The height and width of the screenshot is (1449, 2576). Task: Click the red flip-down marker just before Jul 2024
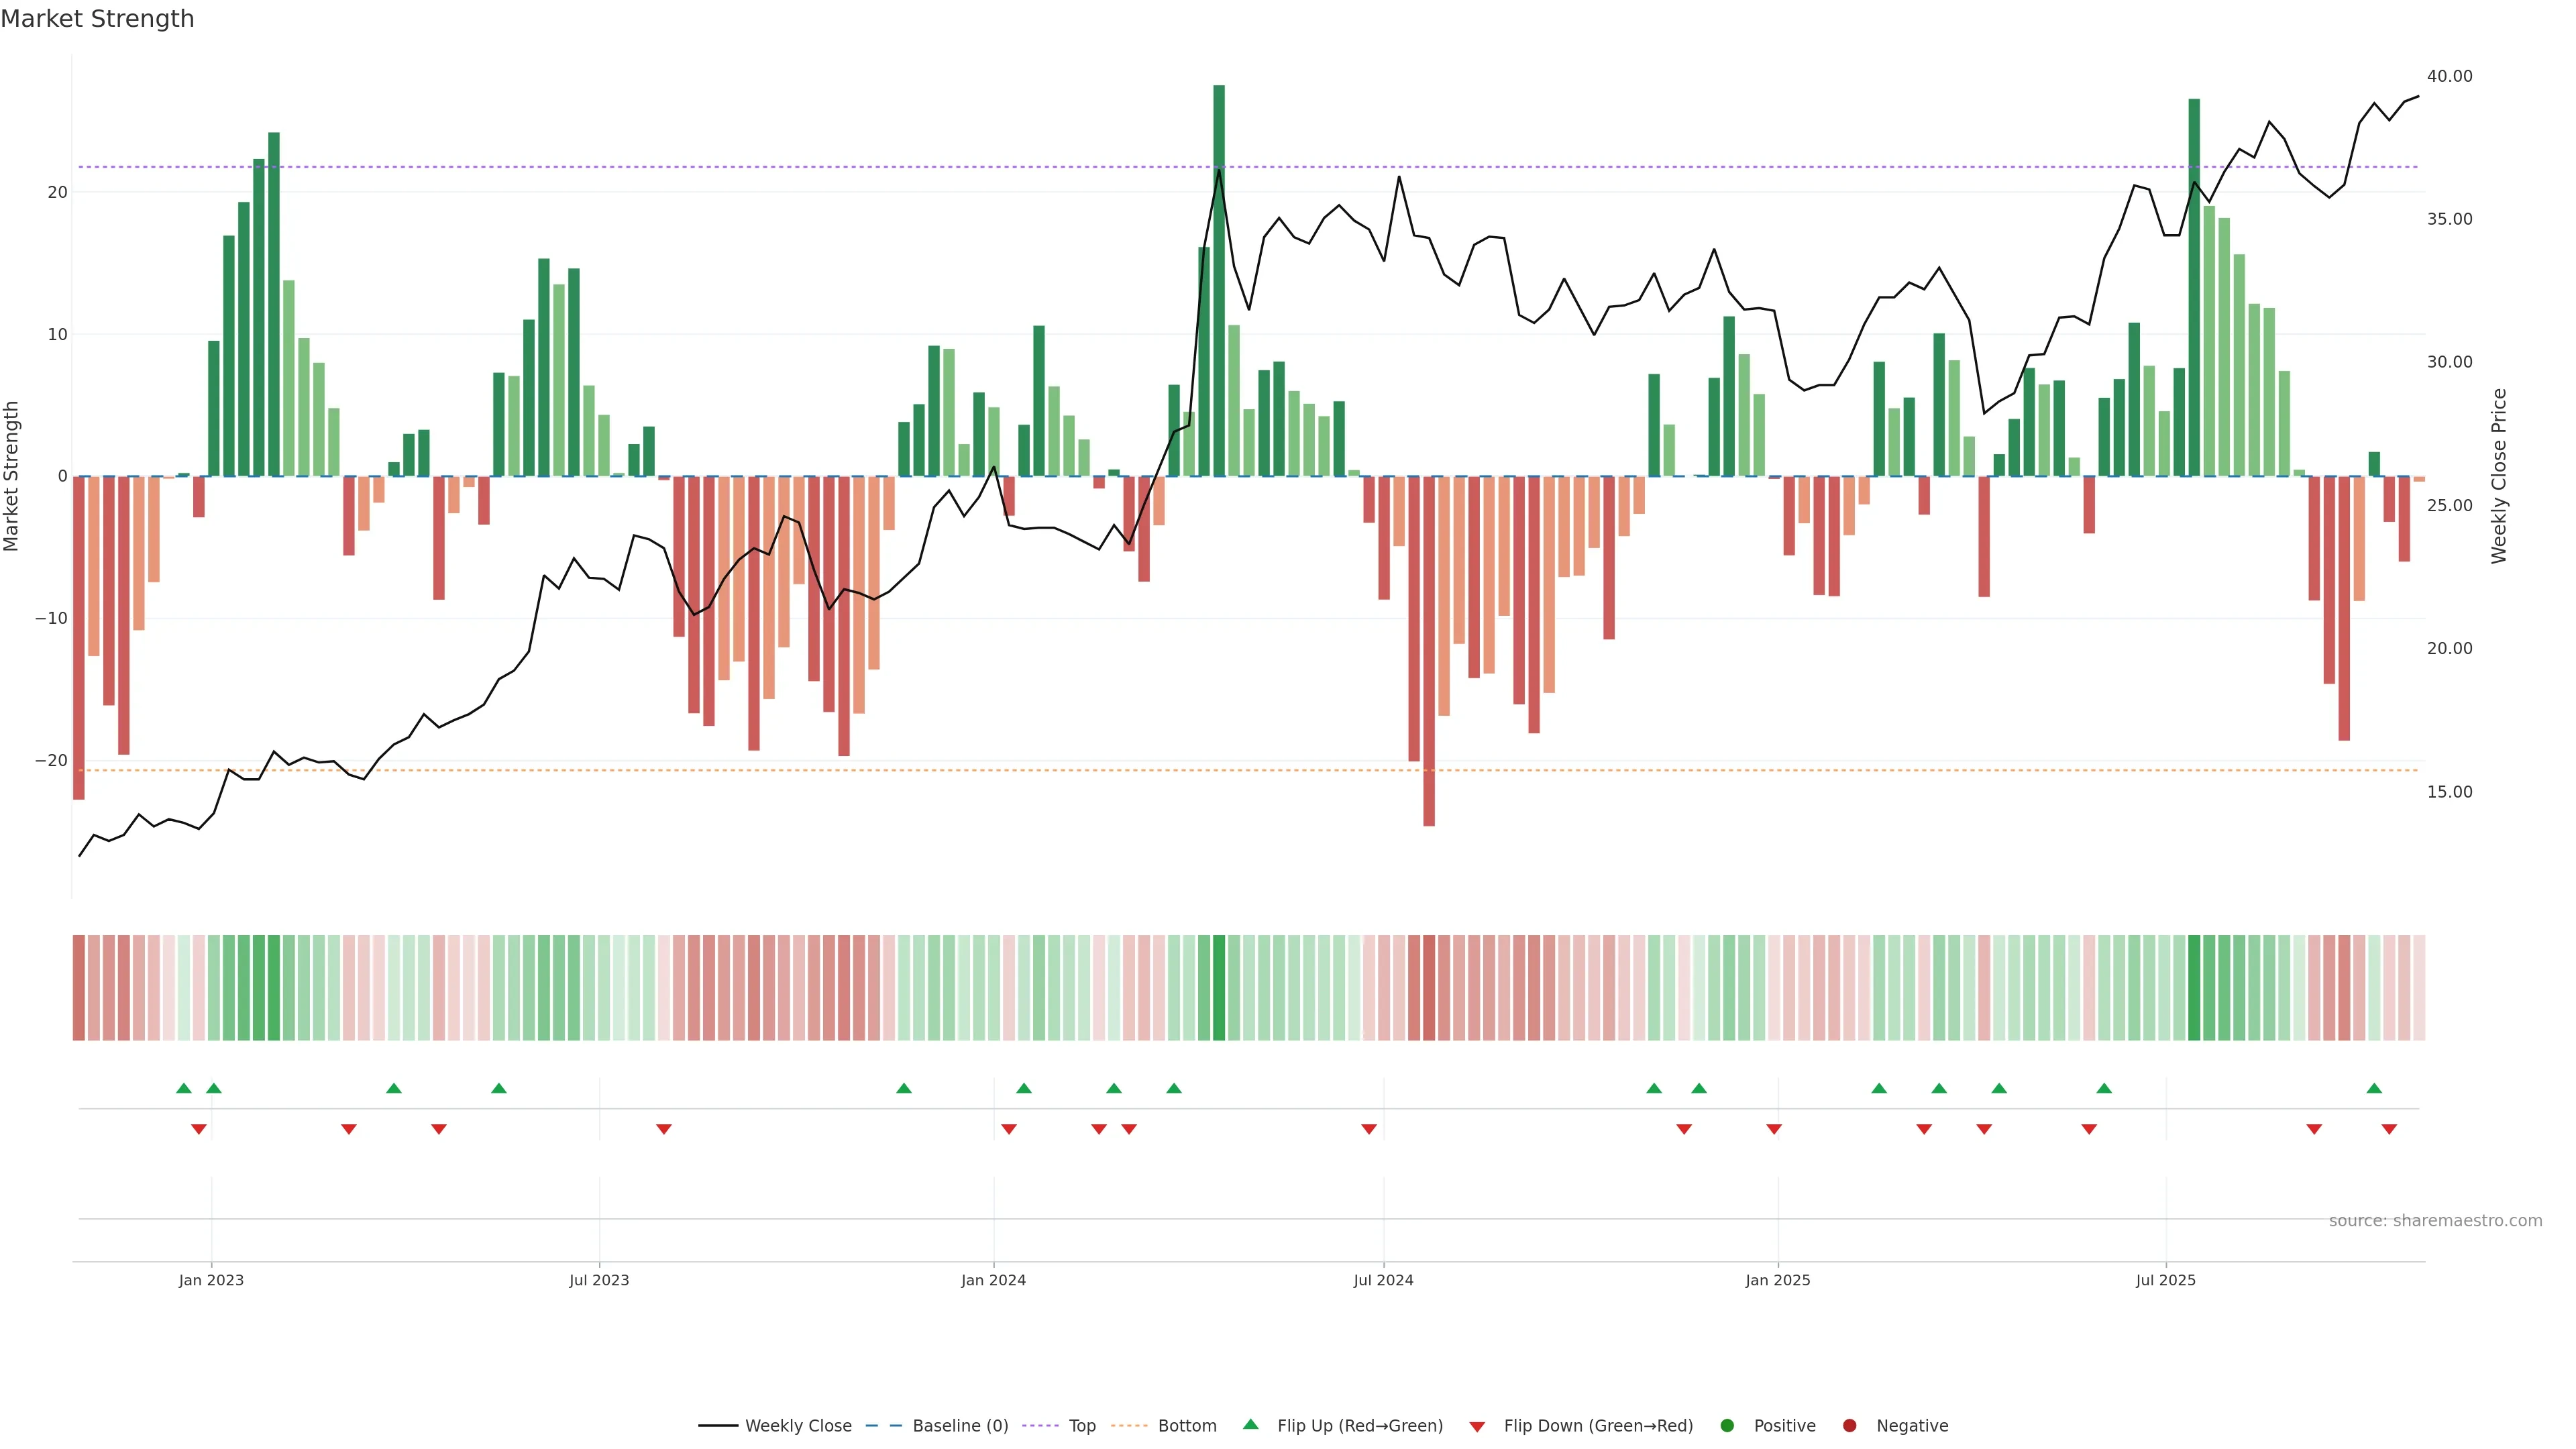[1369, 1129]
